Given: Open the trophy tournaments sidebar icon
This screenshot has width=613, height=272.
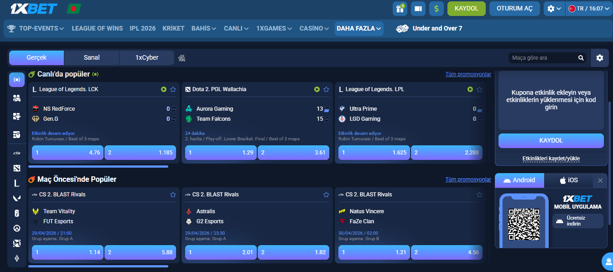Looking at the screenshot, I should 17,116.
